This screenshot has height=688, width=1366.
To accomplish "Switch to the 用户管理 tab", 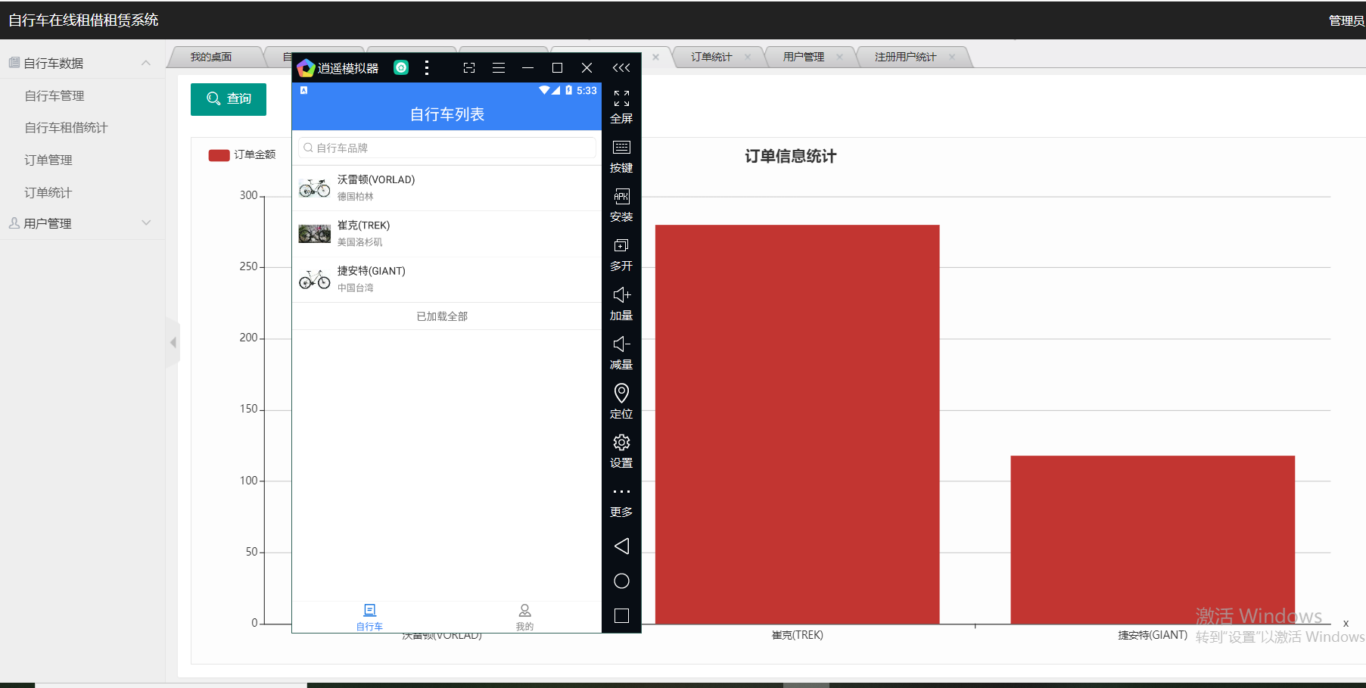I will pyautogui.click(x=804, y=57).
